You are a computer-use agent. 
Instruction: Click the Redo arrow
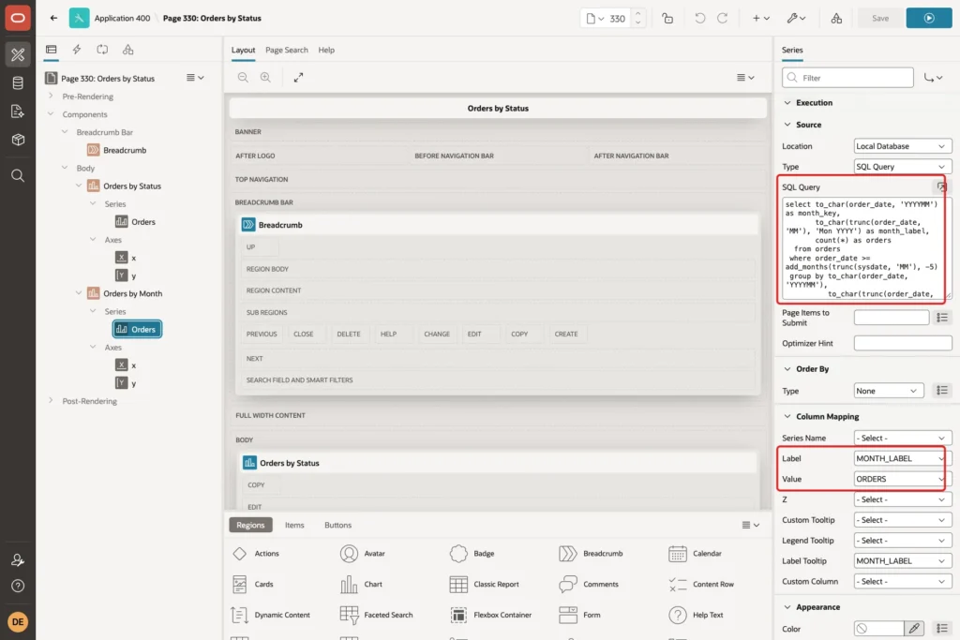pos(723,19)
